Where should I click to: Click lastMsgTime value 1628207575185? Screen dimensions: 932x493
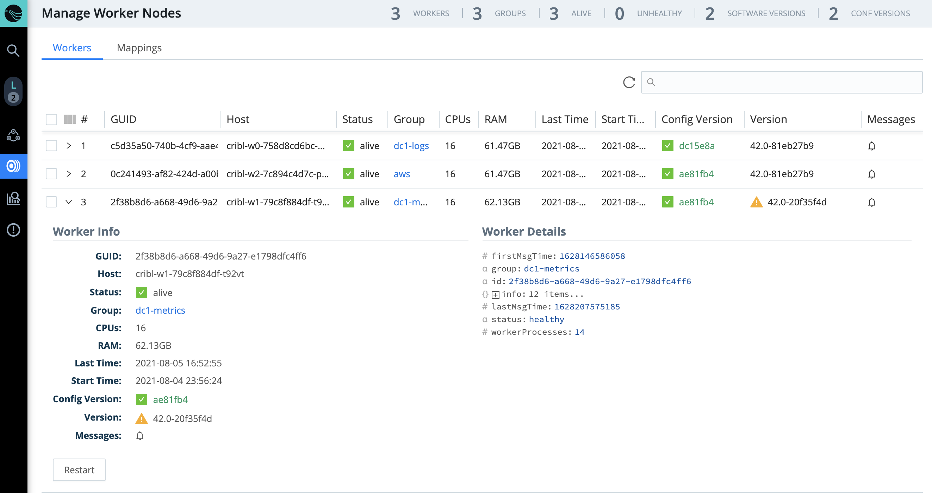pos(587,307)
